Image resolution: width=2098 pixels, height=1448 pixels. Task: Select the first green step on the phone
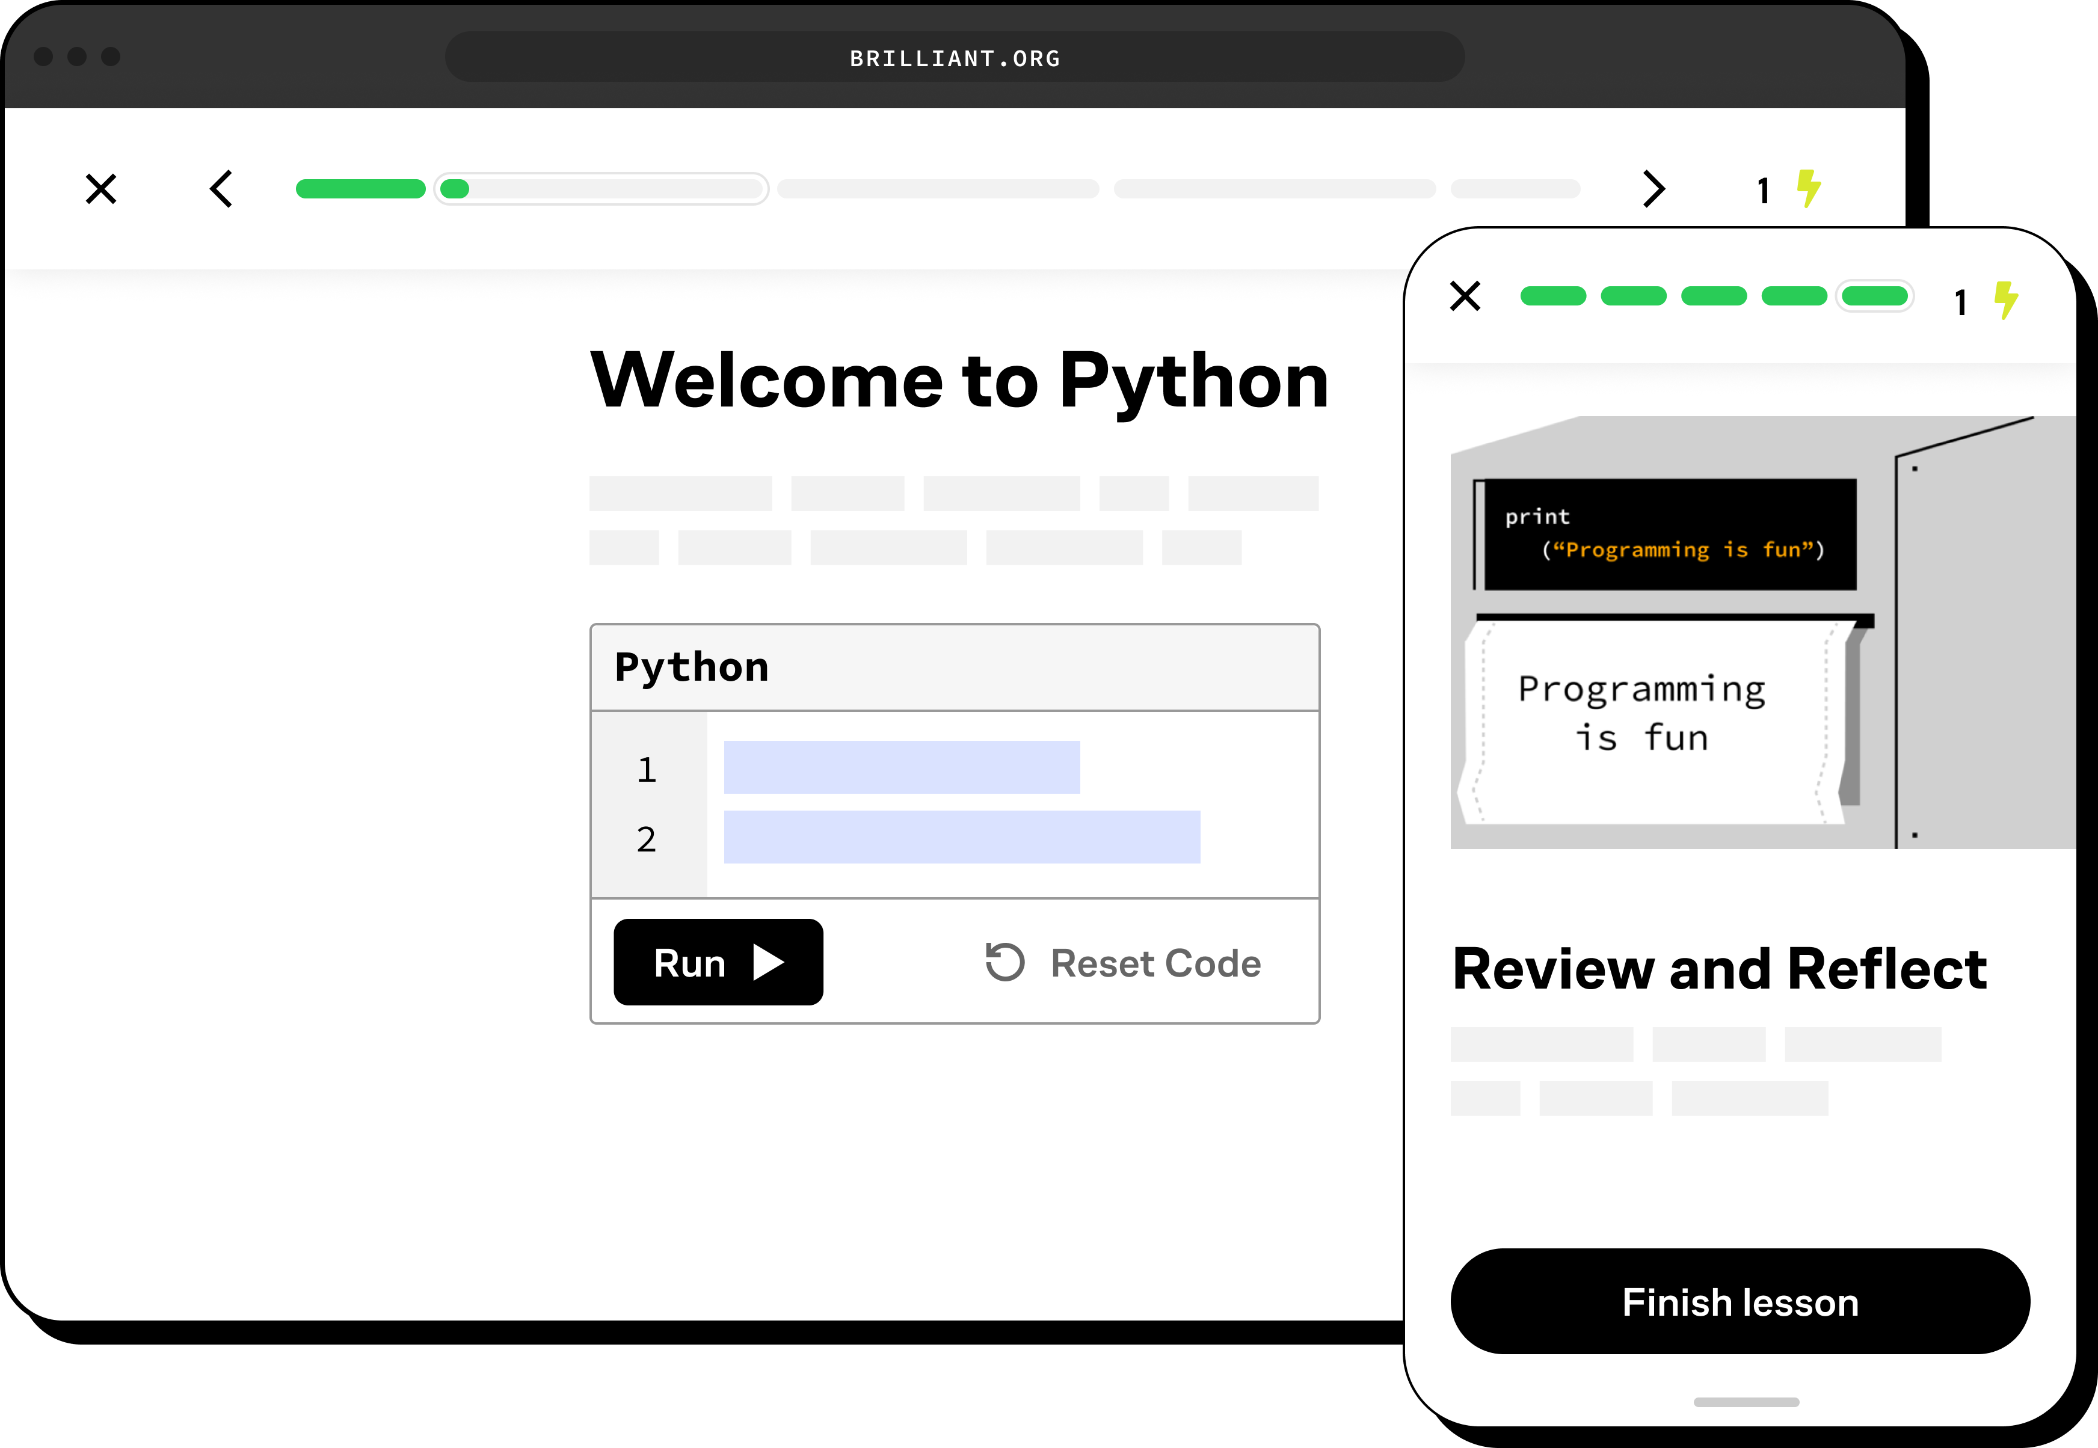point(1552,296)
